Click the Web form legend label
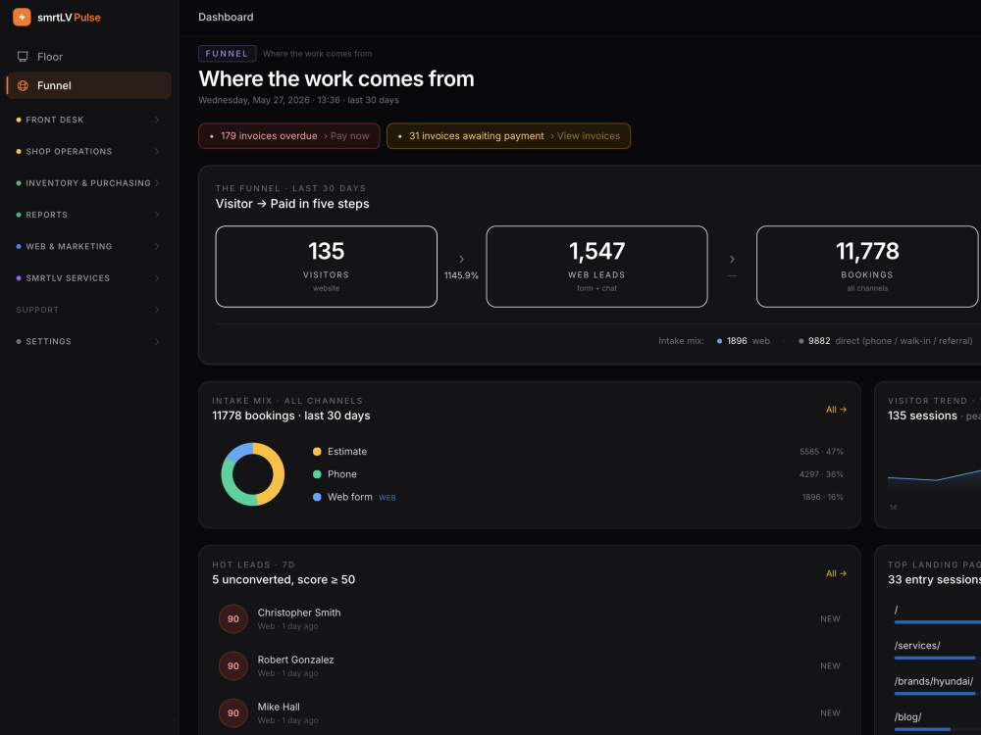 tap(350, 497)
